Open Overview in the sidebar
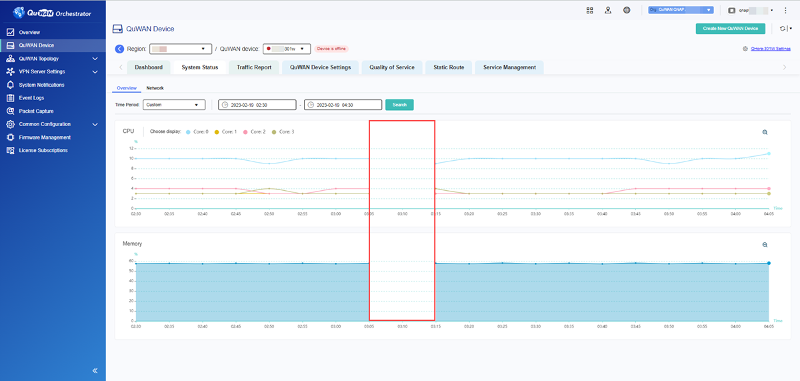The image size is (800, 381). (x=53, y=32)
